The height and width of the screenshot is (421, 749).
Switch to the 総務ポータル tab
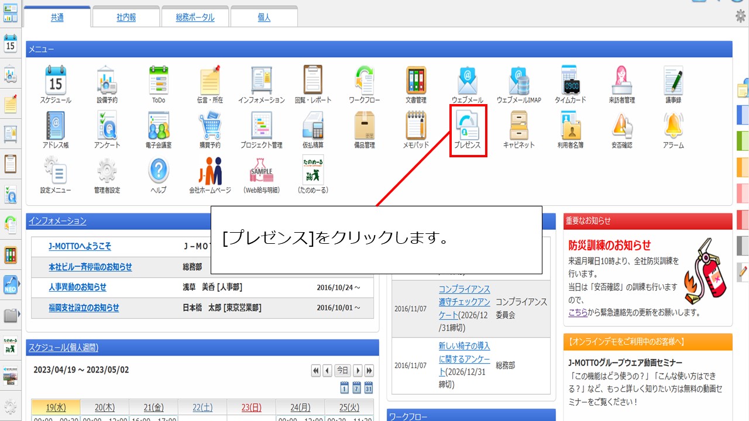(195, 18)
